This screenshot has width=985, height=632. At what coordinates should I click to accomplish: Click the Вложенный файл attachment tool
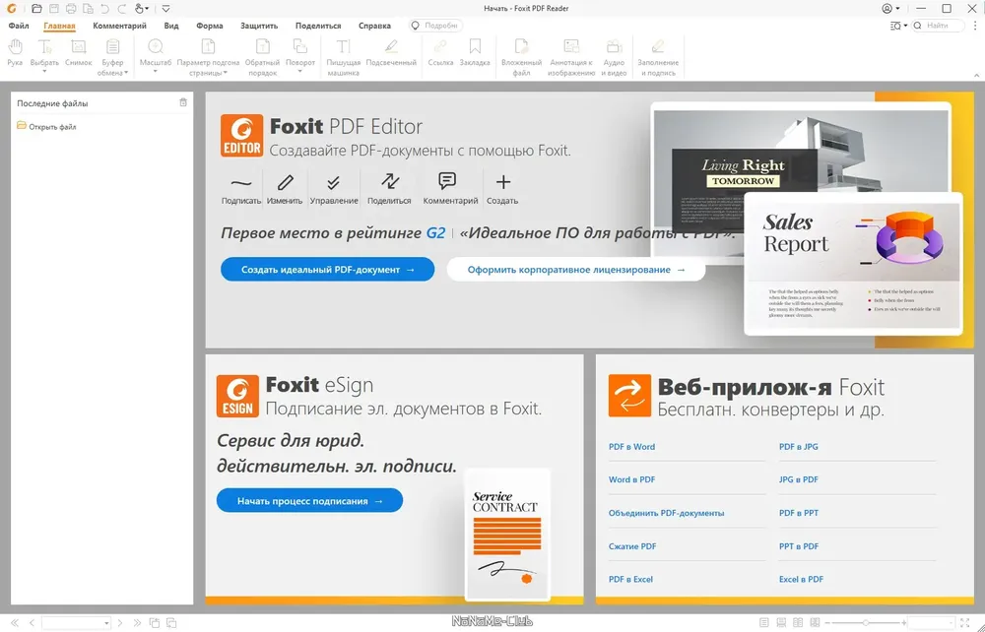click(x=521, y=58)
